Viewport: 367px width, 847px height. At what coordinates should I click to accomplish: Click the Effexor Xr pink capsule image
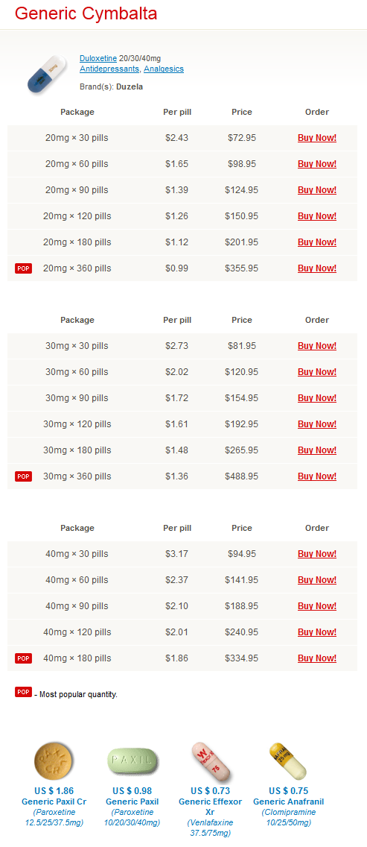pos(211,761)
